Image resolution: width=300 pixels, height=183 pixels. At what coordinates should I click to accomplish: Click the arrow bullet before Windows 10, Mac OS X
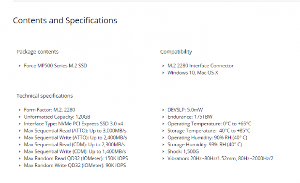(163, 73)
